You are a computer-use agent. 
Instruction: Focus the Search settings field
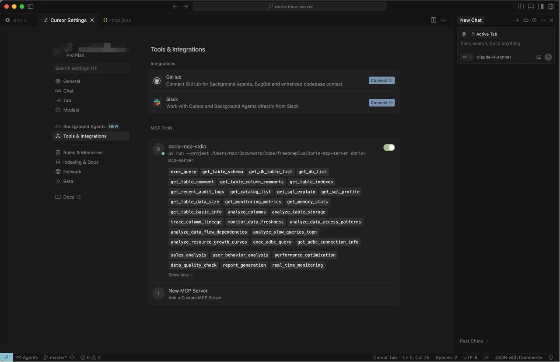(91, 68)
